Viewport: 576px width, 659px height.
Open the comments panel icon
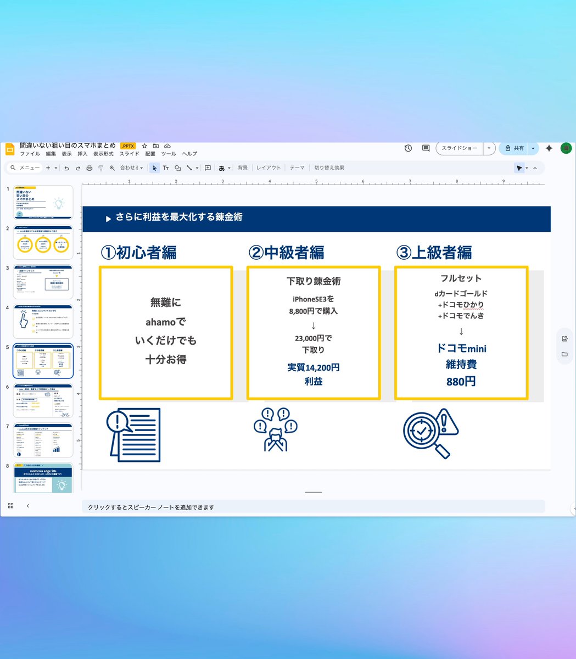point(426,148)
